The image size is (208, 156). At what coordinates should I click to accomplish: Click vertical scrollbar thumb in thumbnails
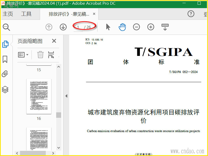[x=59, y=115]
